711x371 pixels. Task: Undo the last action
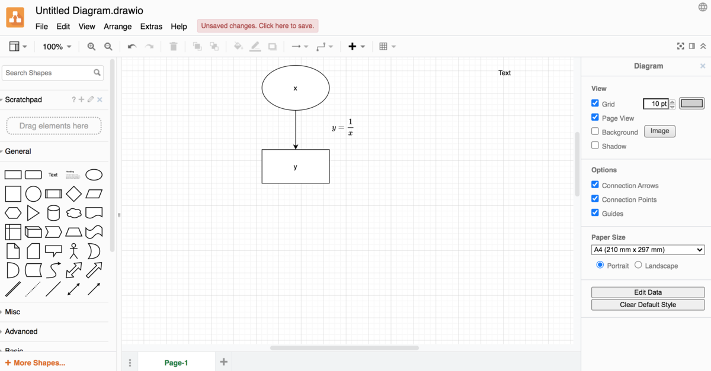point(132,46)
